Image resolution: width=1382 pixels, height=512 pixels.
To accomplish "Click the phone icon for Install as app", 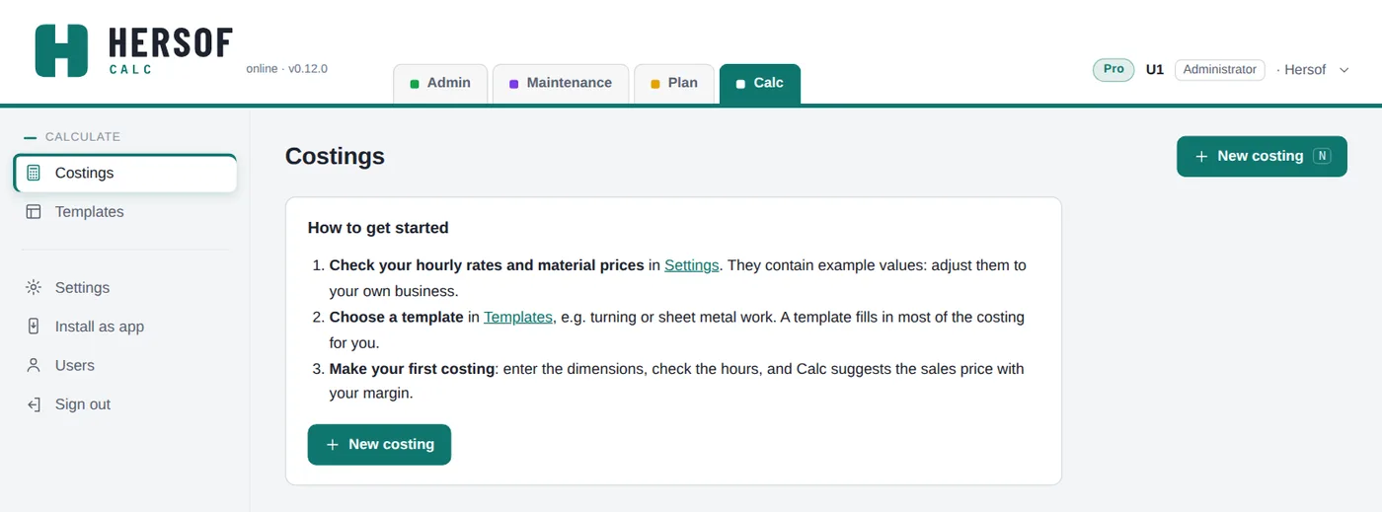I will 34,327.
